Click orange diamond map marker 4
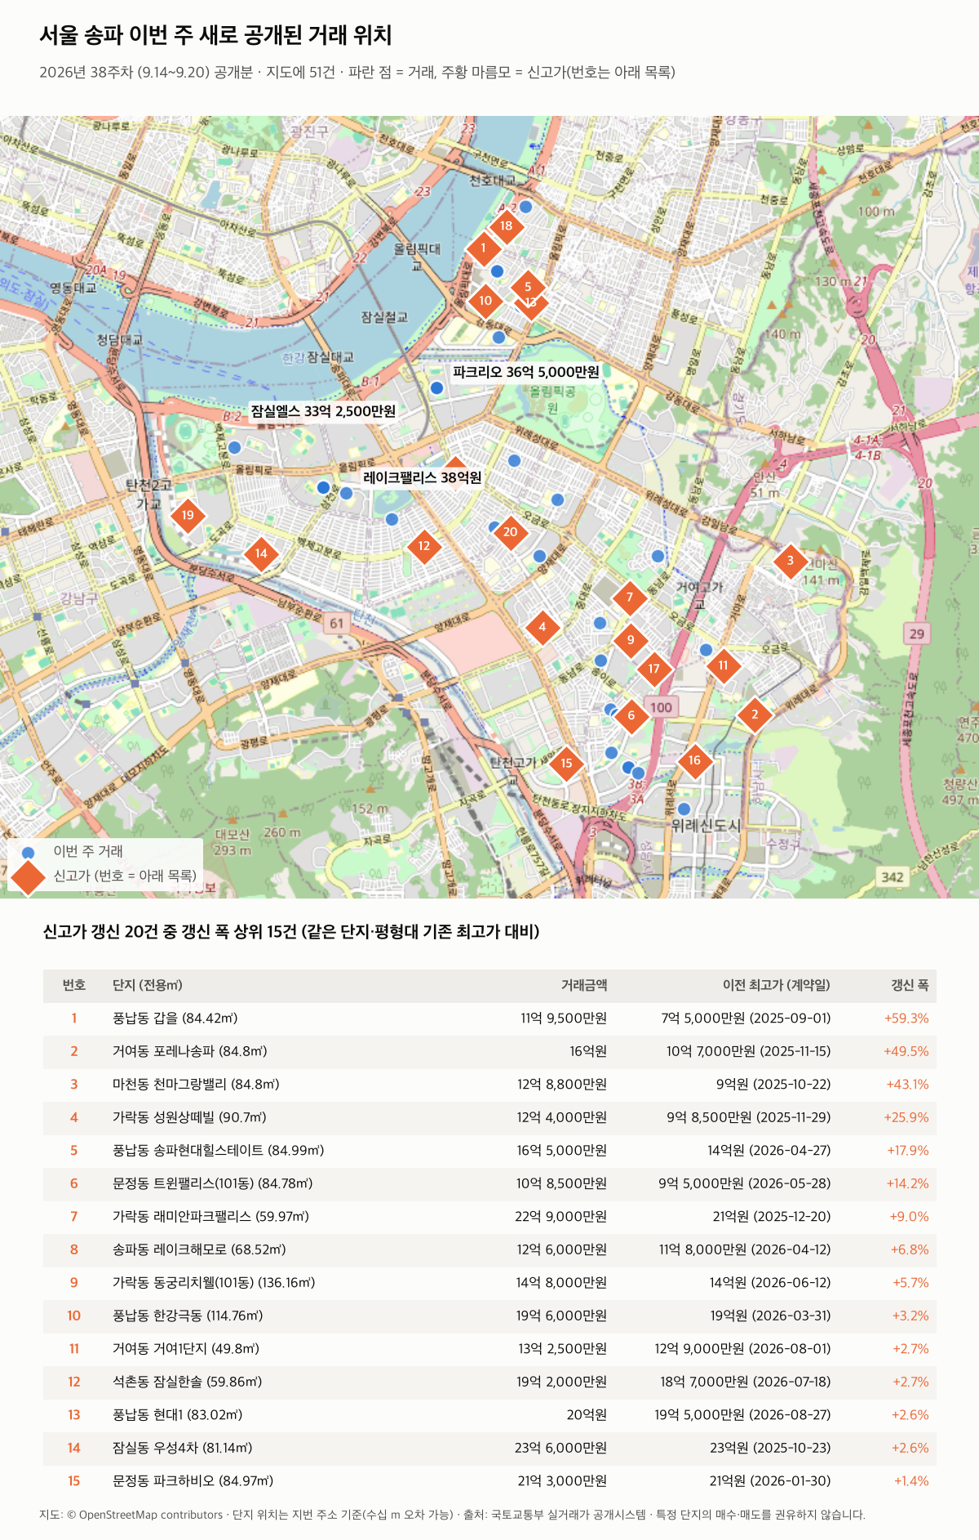 click(x=543, y=628)
